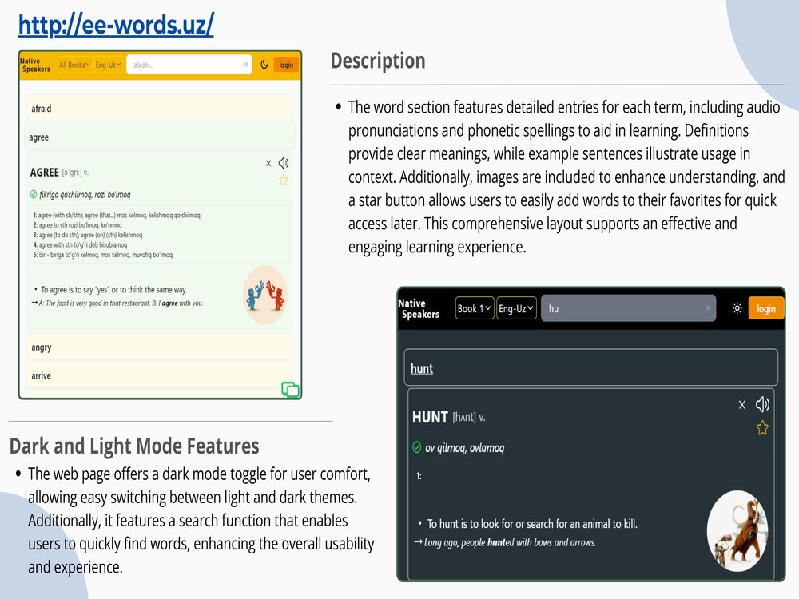This screenshot has width=799, height=599.
Task: Open the All Books dropdown
Action: point(74,65)
